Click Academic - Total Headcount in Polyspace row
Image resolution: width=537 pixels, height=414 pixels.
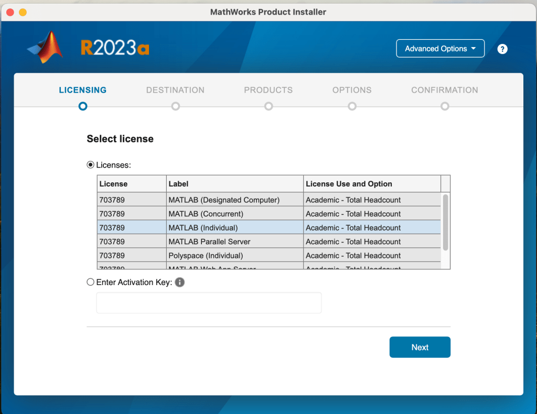pyautogui.click(x=353, y=256)
